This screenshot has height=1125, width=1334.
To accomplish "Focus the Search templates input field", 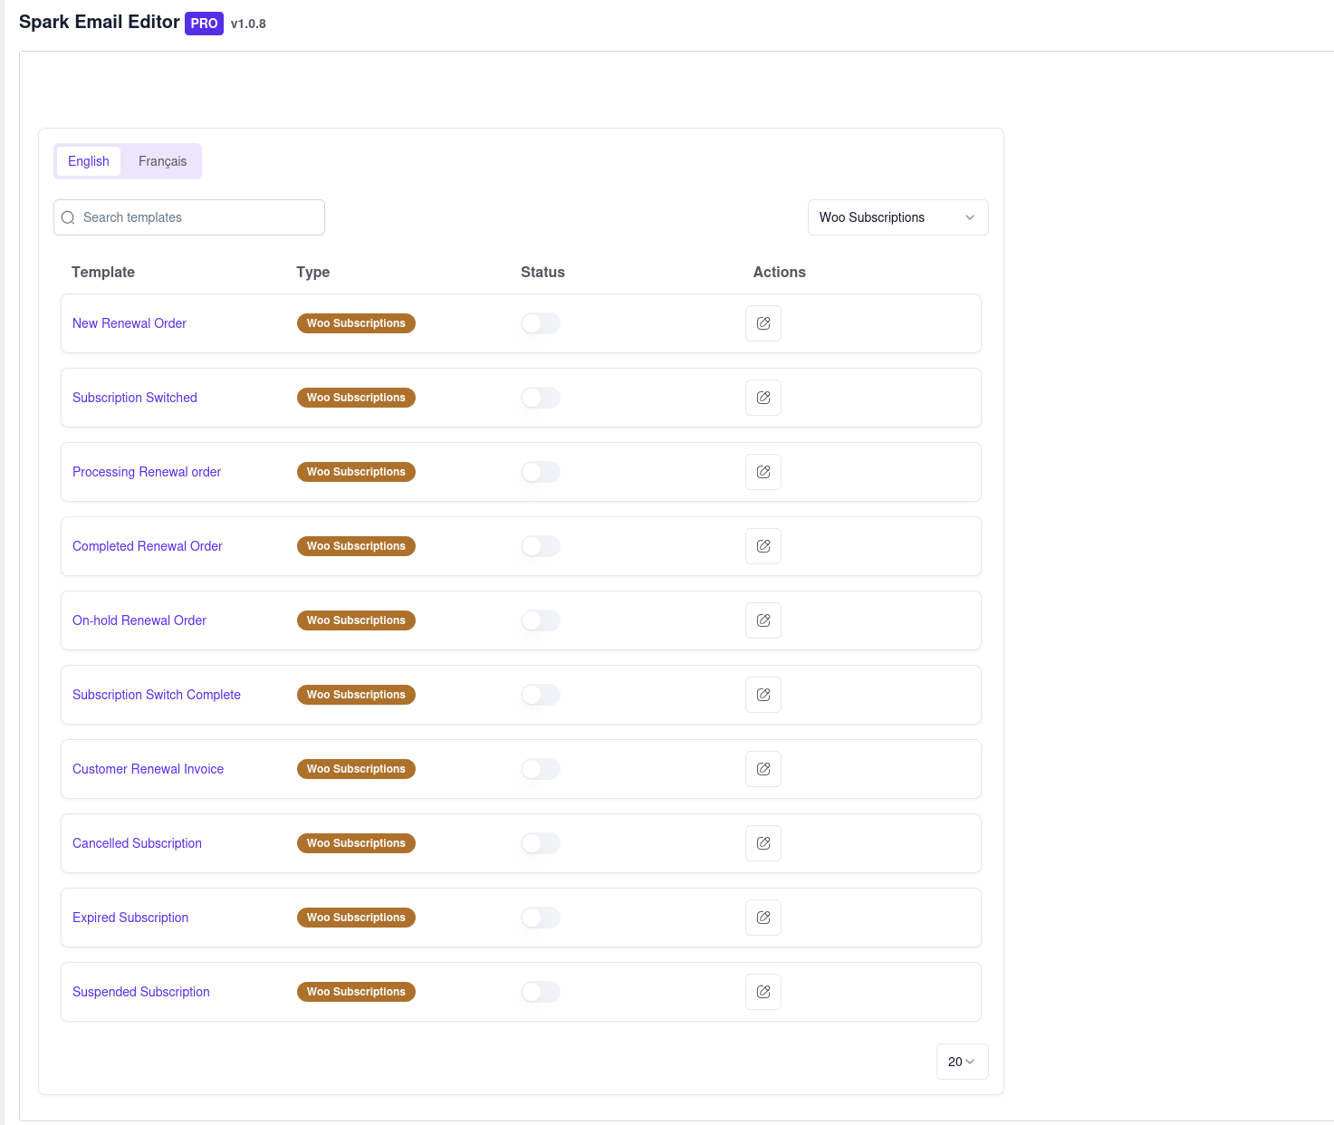I will pos(199,217).
